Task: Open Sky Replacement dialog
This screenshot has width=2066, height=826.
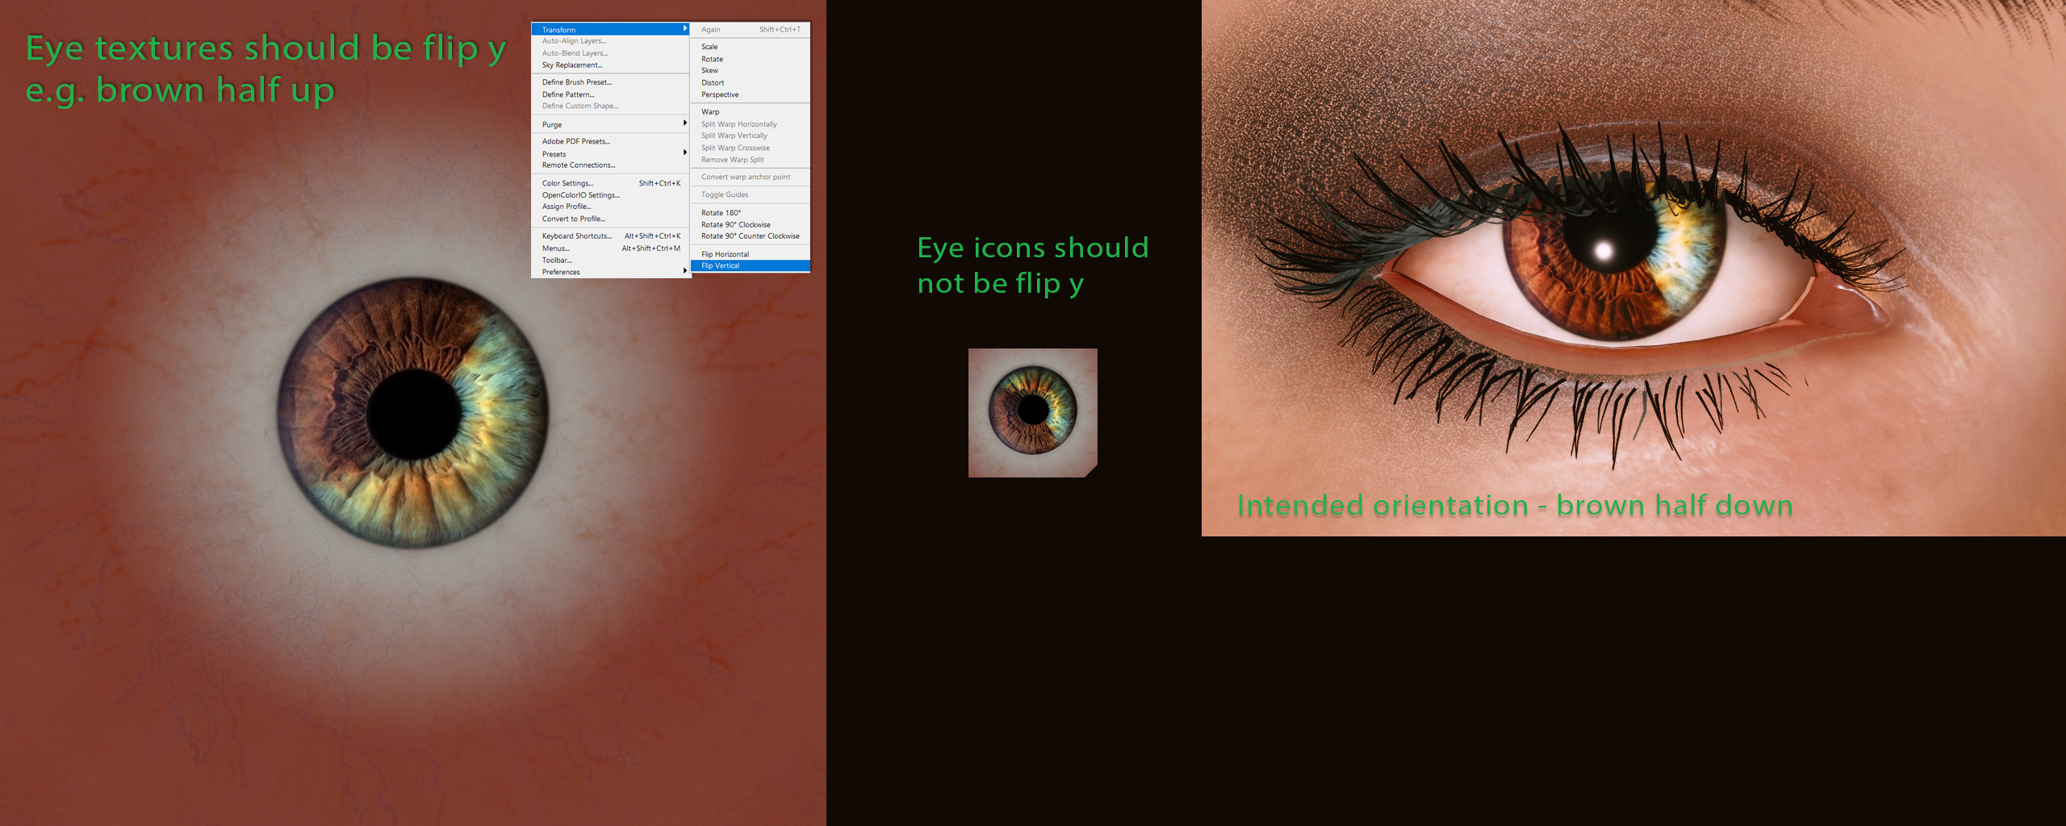Action: pyautogui.click(x=571, y=65)
